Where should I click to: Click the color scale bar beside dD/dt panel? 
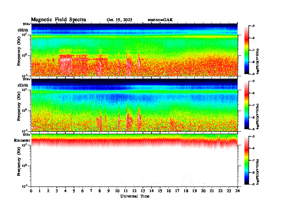247,105
